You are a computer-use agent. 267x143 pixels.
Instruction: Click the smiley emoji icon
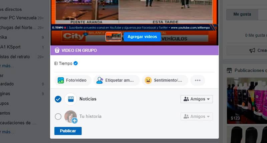pos(148,80)
